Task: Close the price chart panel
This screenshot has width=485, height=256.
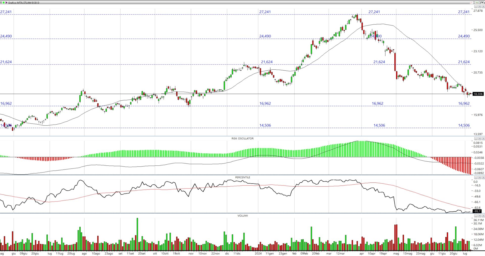Action: point(483,7)
